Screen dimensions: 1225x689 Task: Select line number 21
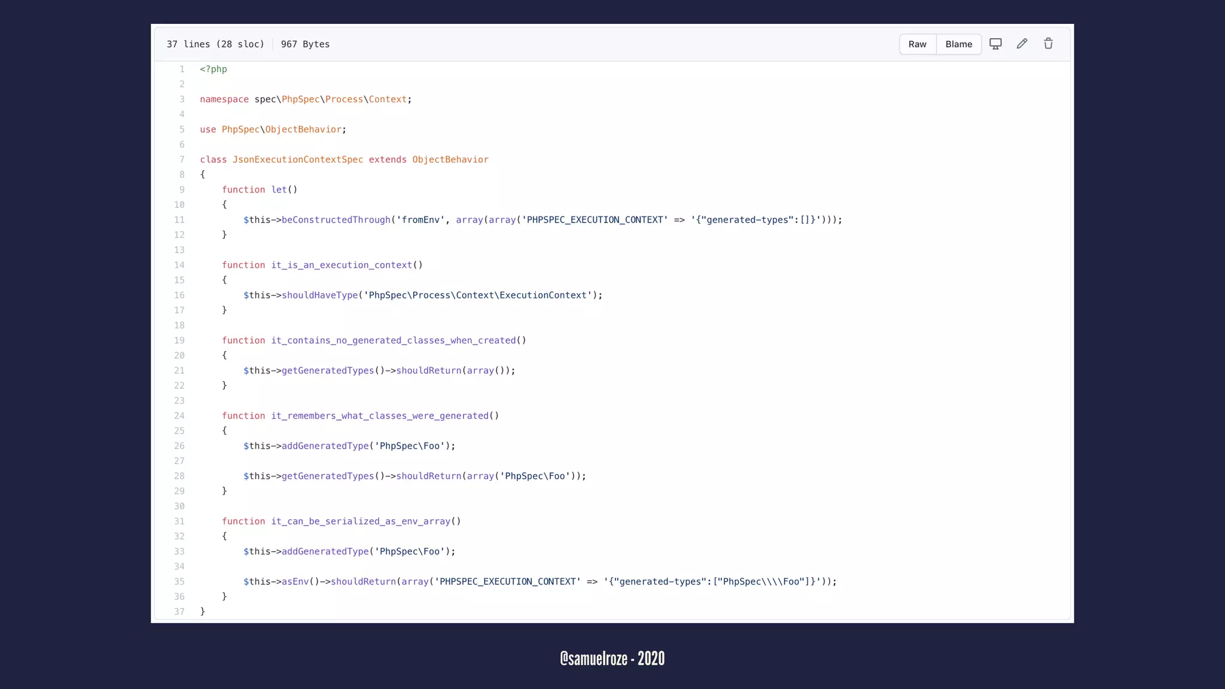179,371
